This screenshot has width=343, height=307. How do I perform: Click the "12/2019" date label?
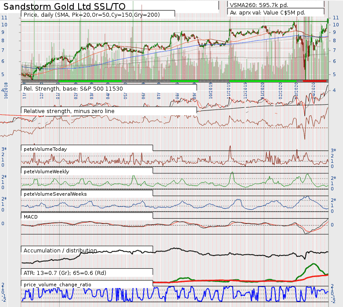pos(246,91)
